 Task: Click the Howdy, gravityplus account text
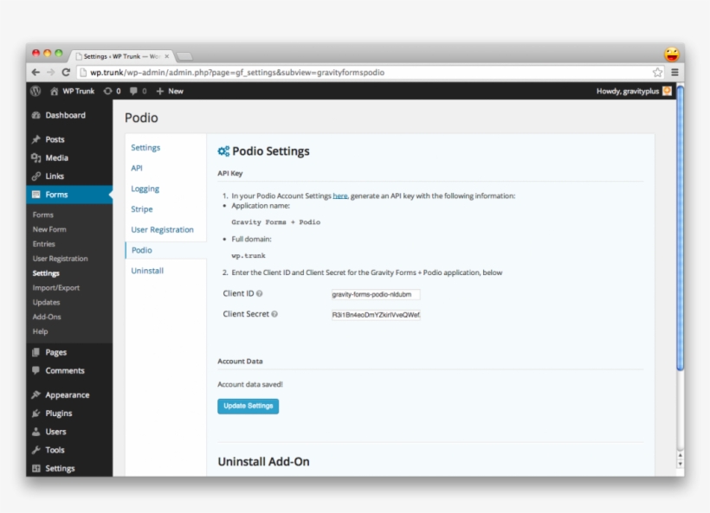tap(628, 91)
